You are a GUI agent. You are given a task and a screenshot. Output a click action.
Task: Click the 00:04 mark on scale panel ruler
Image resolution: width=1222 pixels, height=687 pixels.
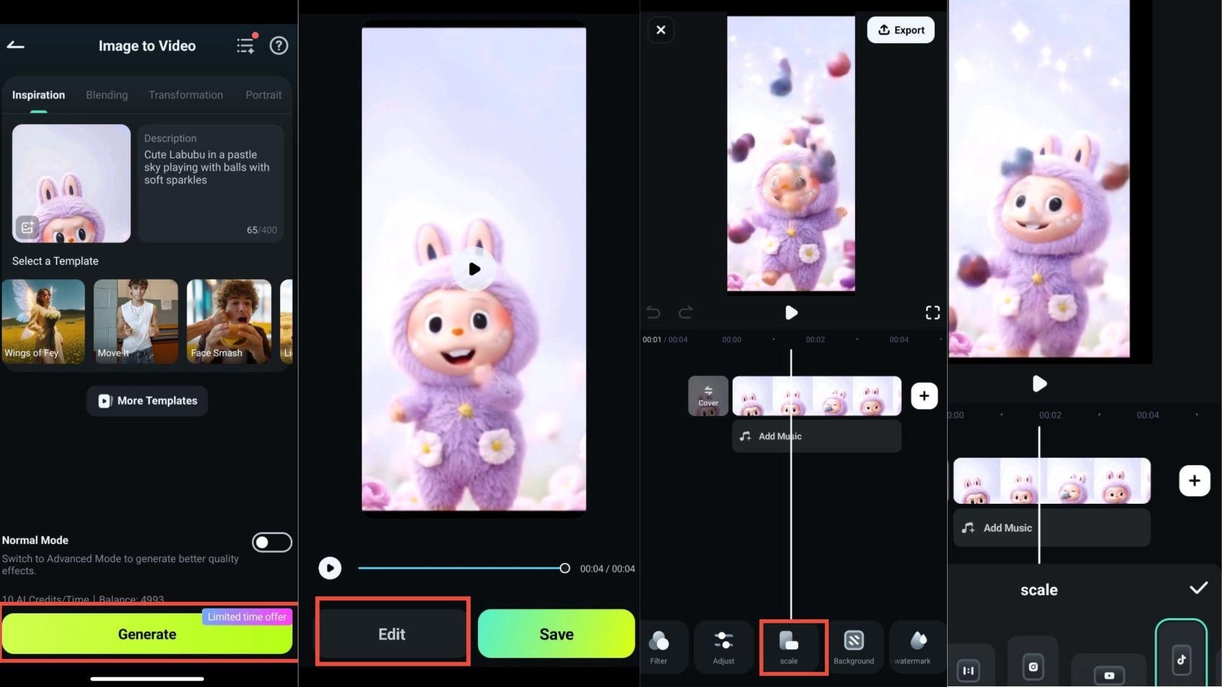point(1148,415)
